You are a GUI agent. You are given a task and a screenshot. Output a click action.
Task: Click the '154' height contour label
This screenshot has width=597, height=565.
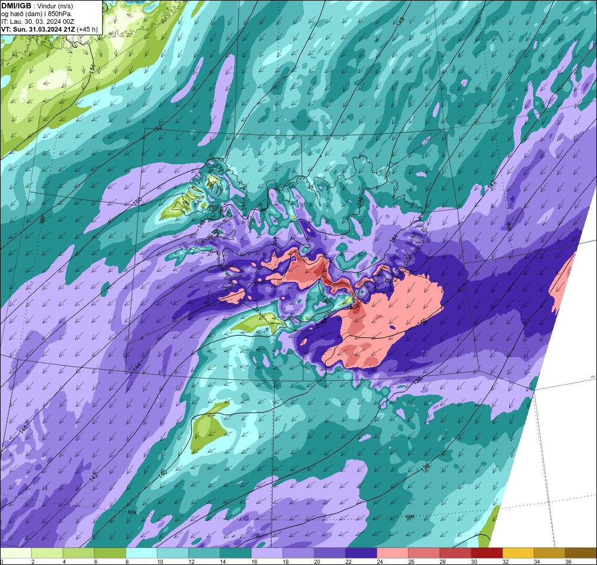[92, 69]
